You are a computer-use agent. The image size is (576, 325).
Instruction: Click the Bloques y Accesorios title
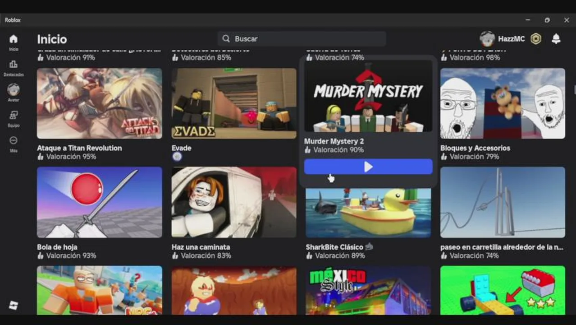pyautogui.click(x=475, y=148)
